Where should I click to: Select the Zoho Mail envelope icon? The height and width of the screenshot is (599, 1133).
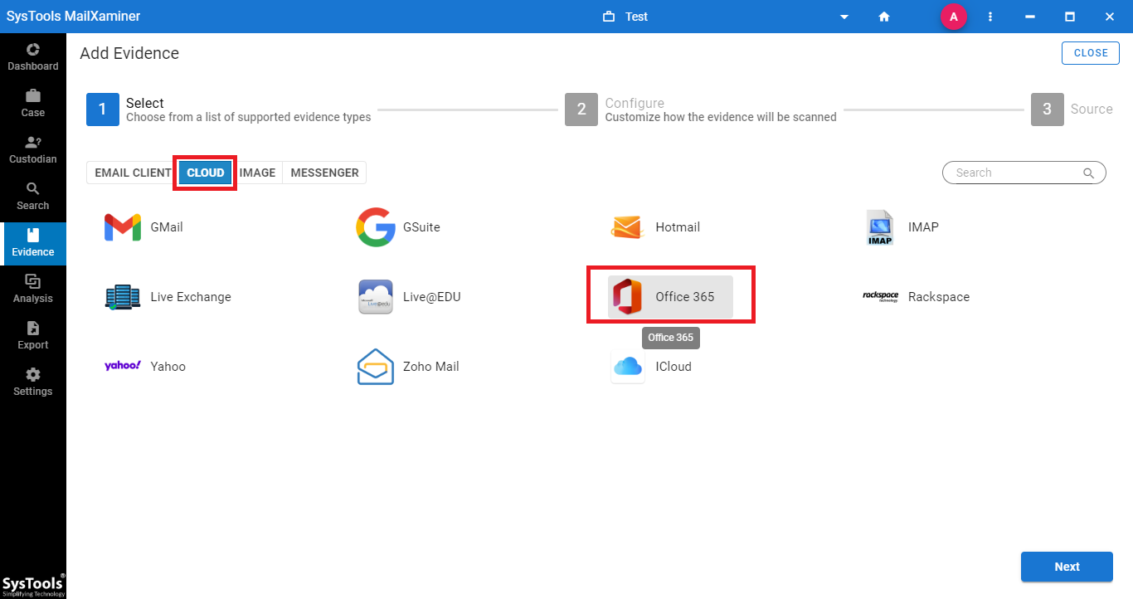(x=376, y=367)
